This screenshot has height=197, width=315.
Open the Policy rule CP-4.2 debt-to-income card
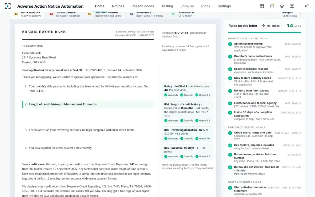pyautogui.click(x=187, y=91)
